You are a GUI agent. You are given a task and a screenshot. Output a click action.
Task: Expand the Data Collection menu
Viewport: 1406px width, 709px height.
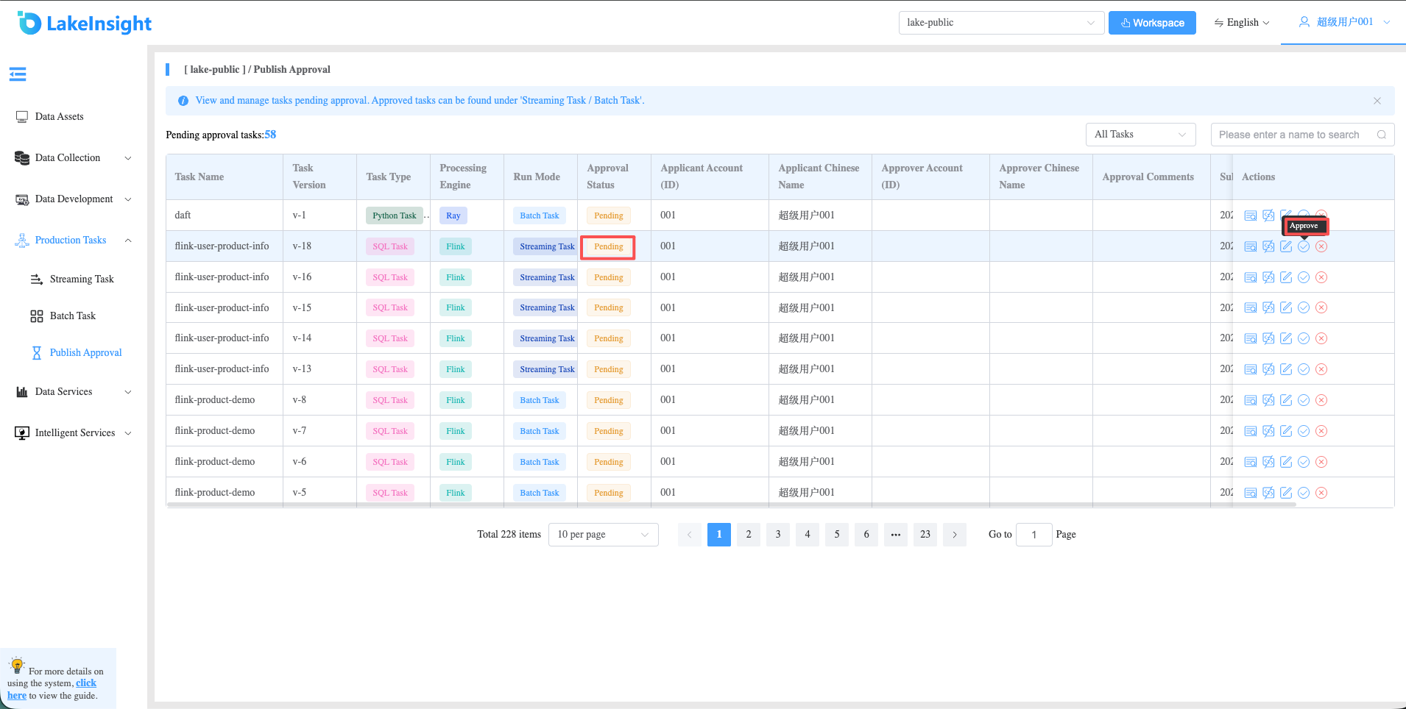tap(74, 157)
